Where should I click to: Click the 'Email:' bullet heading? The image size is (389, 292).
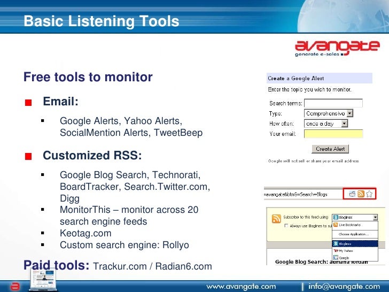[x=60, y=101]
